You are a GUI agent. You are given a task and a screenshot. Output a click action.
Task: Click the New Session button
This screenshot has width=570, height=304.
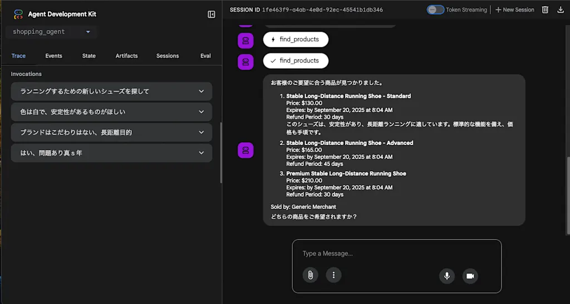coord(515,10)
